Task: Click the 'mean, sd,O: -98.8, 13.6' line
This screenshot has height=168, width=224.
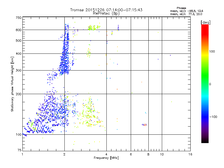Action: [186, 11]
